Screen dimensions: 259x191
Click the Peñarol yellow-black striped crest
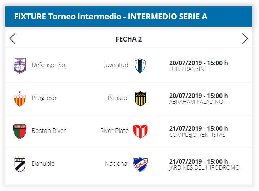tap(140, 98)
